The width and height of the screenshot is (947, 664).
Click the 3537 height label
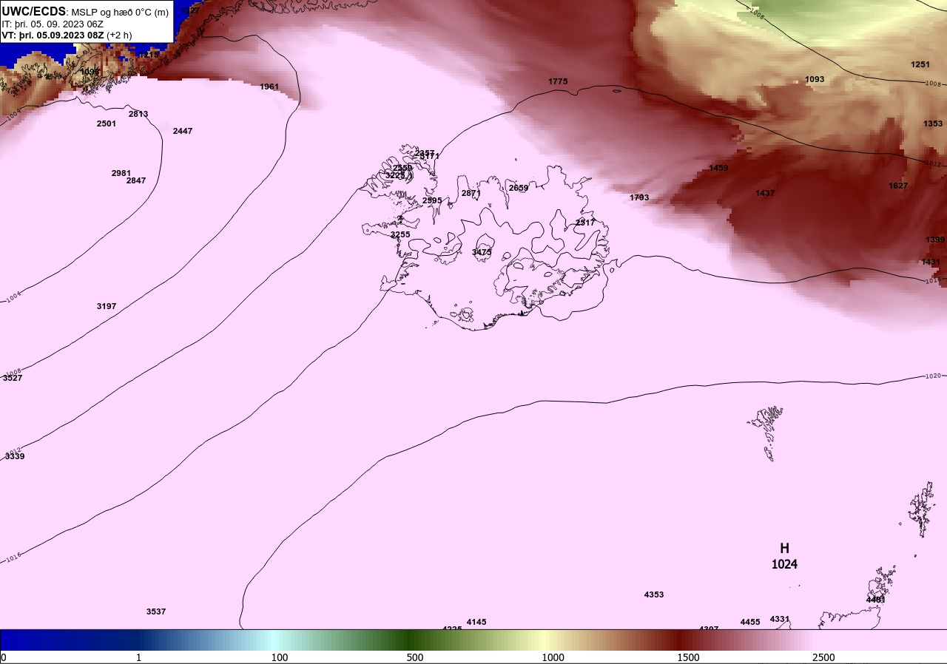click(156, 612)
